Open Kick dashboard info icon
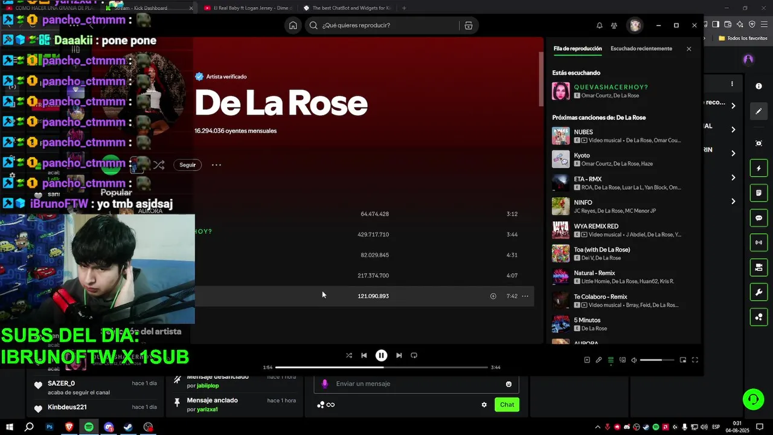The height and width of the screenshot is (435, 773). 759,86
